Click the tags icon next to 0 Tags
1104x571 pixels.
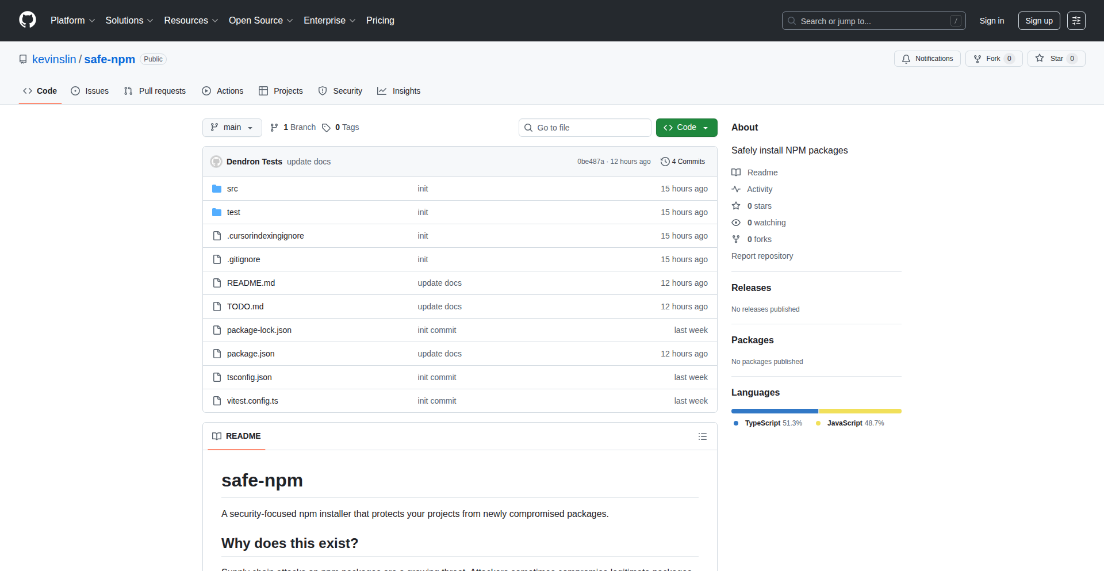tap(326, 128)
